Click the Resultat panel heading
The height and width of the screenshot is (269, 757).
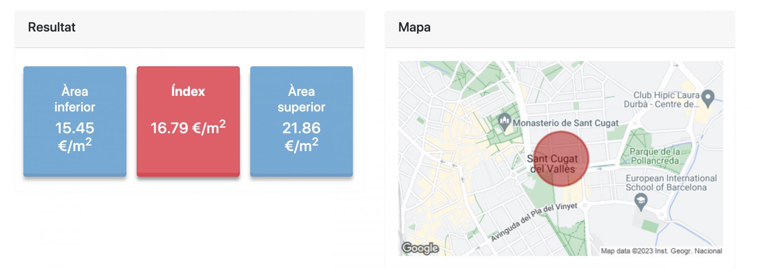point(52,27)
